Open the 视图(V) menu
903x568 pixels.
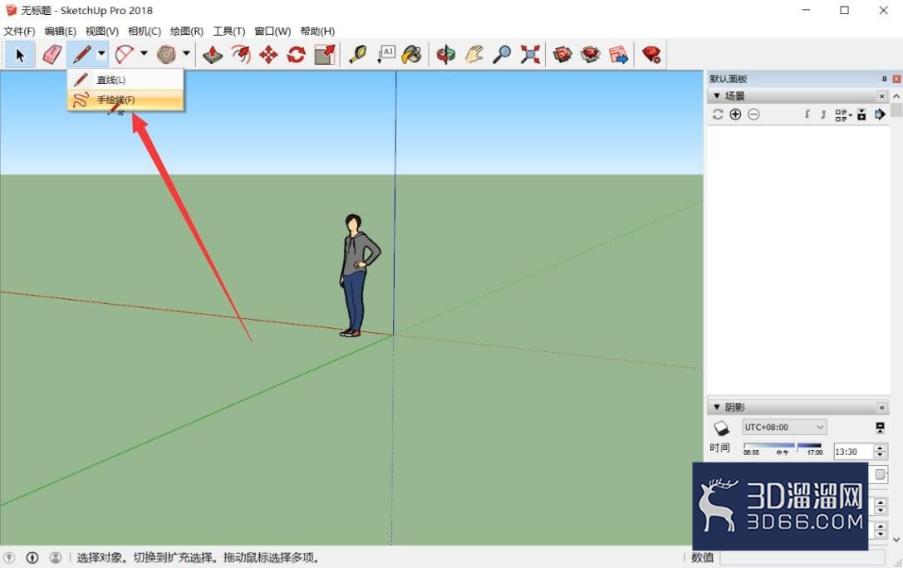pos(102,31)
